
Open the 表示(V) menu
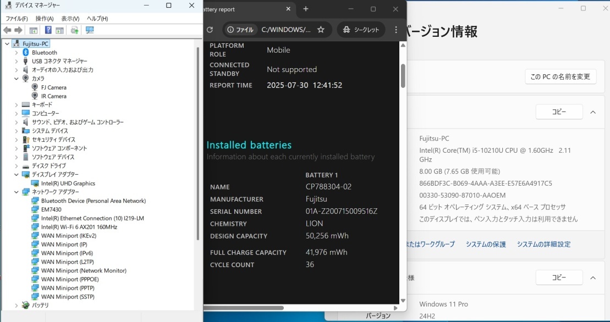[70, 19]
